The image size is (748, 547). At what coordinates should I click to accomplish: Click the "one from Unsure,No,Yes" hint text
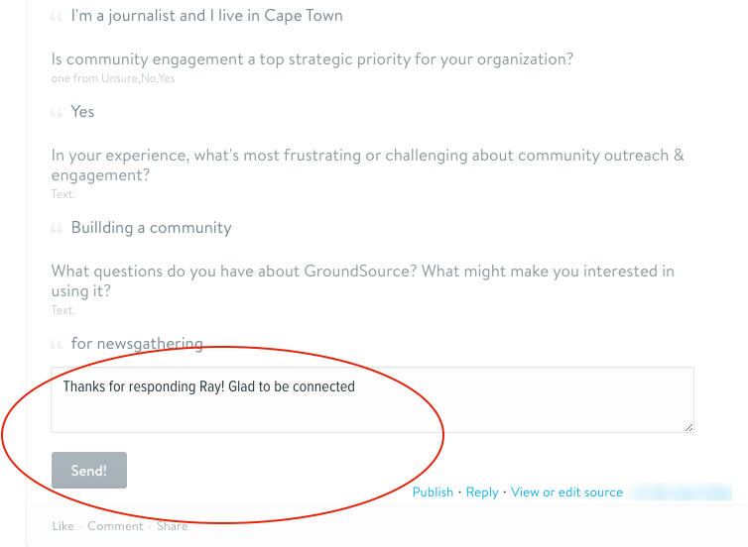pos(113,78)
